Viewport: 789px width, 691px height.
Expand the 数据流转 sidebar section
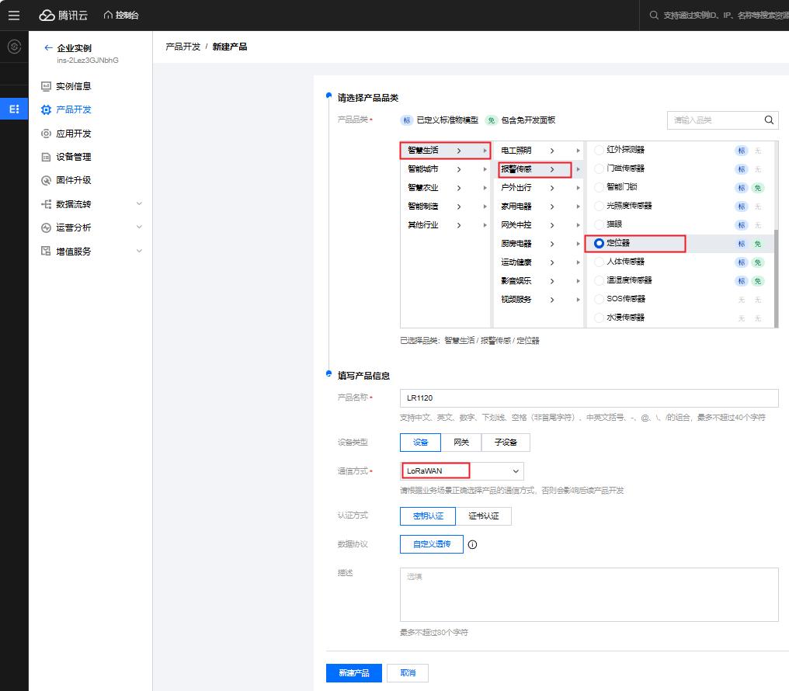pos(139,203)
